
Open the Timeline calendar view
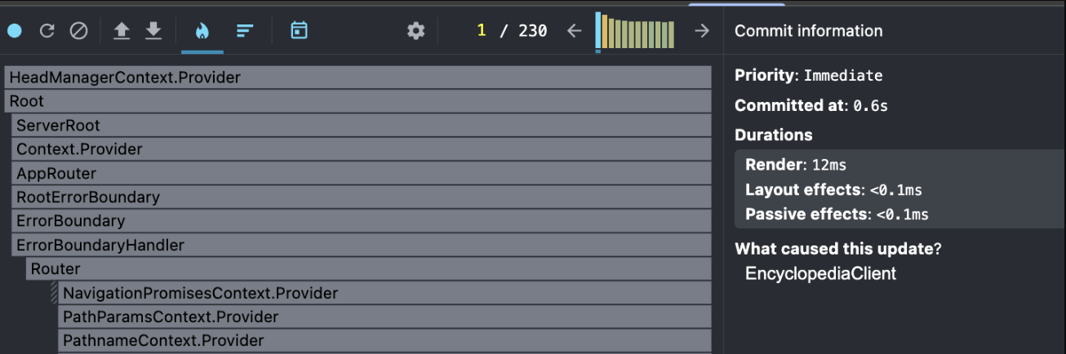pos(300,31)
